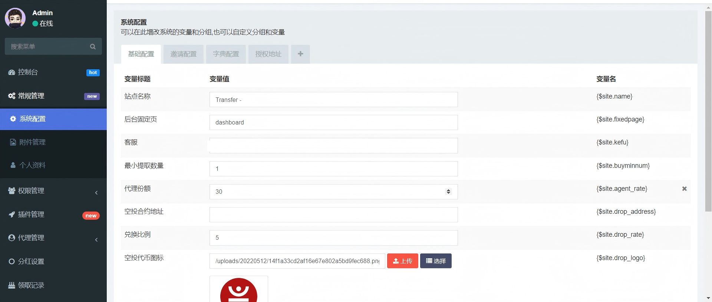The image size is (712, 302).
Task: Adjust 代理份额 value using spinner arrows
Action: tap(448, 192)
